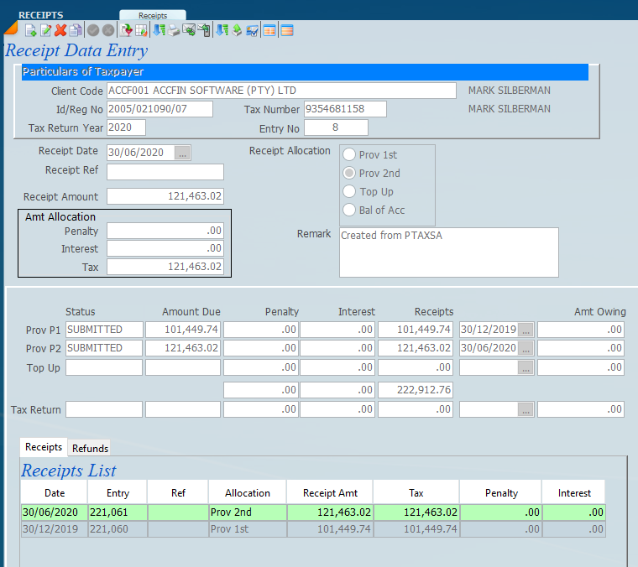
Task: Open the Receipt Date picker button
Action: coord(183,153)
